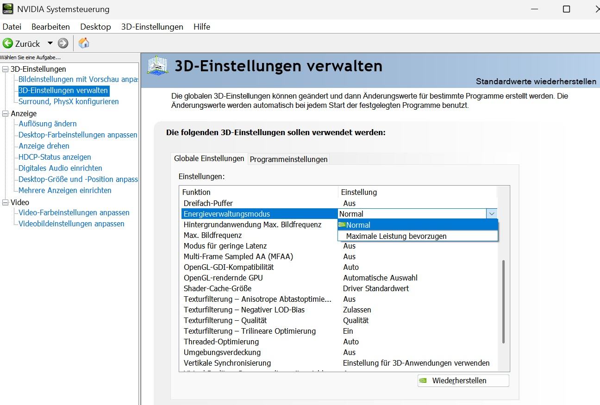Open Videobildeinstellungen anpassen

(71, 224)
